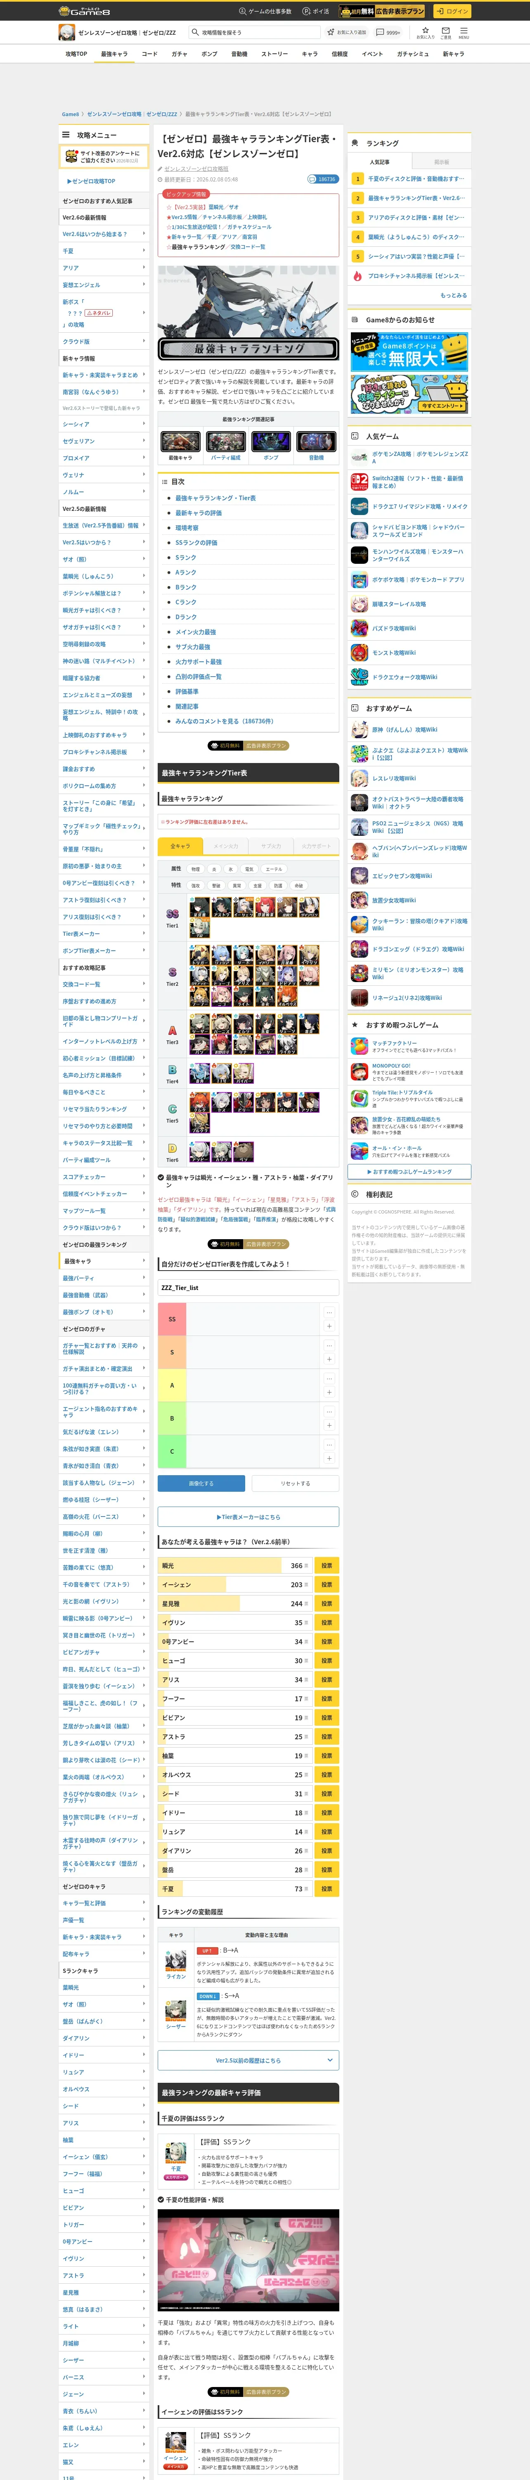Click the search magnifier icon
The width and height of the screenshot is (530, 2480).
(195, 32)
